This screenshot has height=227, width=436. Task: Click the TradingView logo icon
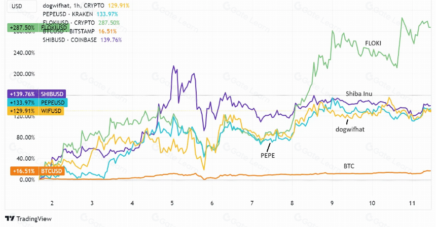point(10,219)
